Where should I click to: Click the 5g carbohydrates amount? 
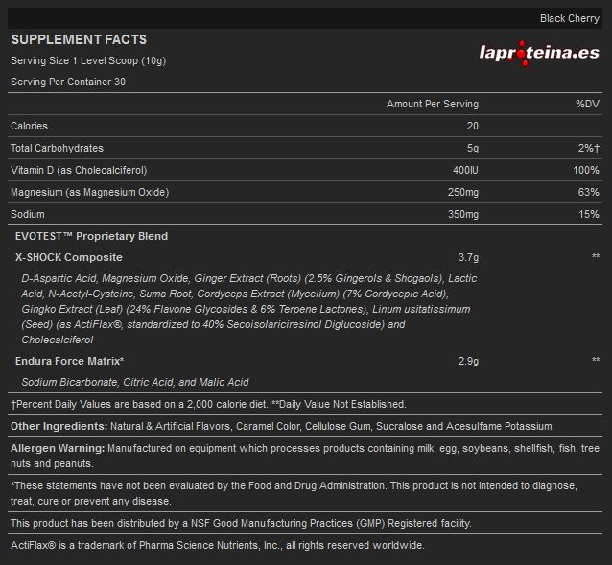(x=473, y=148)
